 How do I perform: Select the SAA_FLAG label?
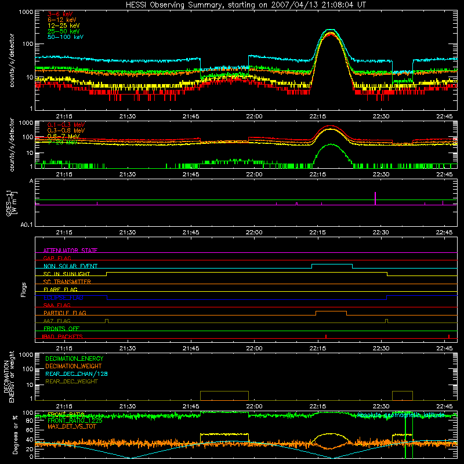point(57,305)
